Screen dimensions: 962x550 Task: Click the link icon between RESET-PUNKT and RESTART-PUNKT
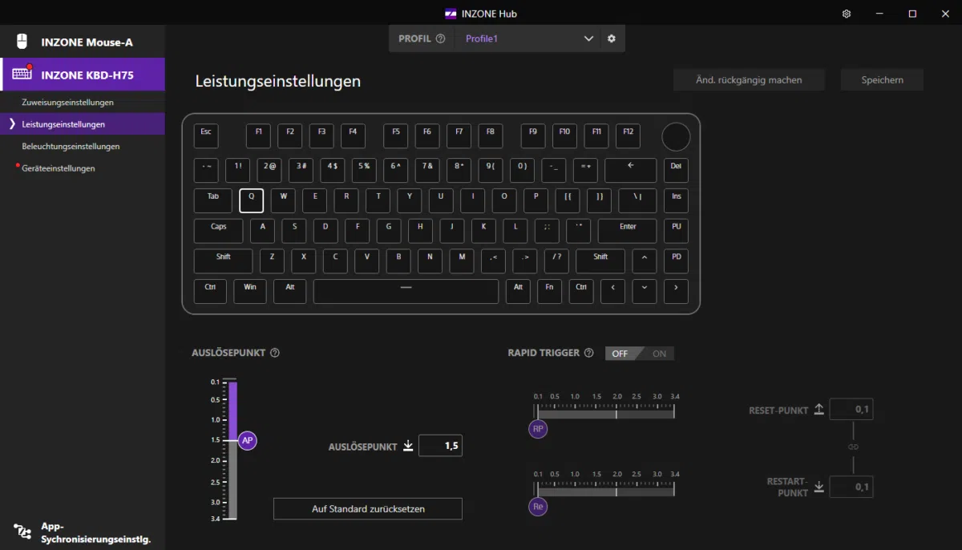coord(852,447)
